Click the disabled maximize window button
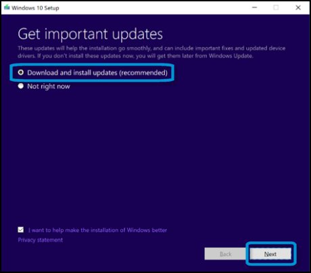 click(x=276, y=7)
